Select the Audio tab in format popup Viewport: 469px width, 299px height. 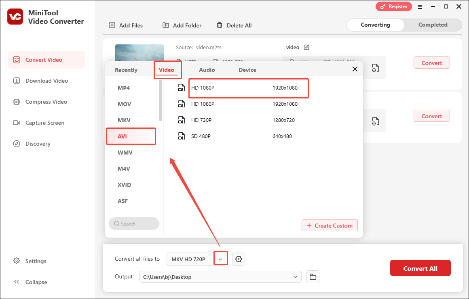[x=207, y=70]
